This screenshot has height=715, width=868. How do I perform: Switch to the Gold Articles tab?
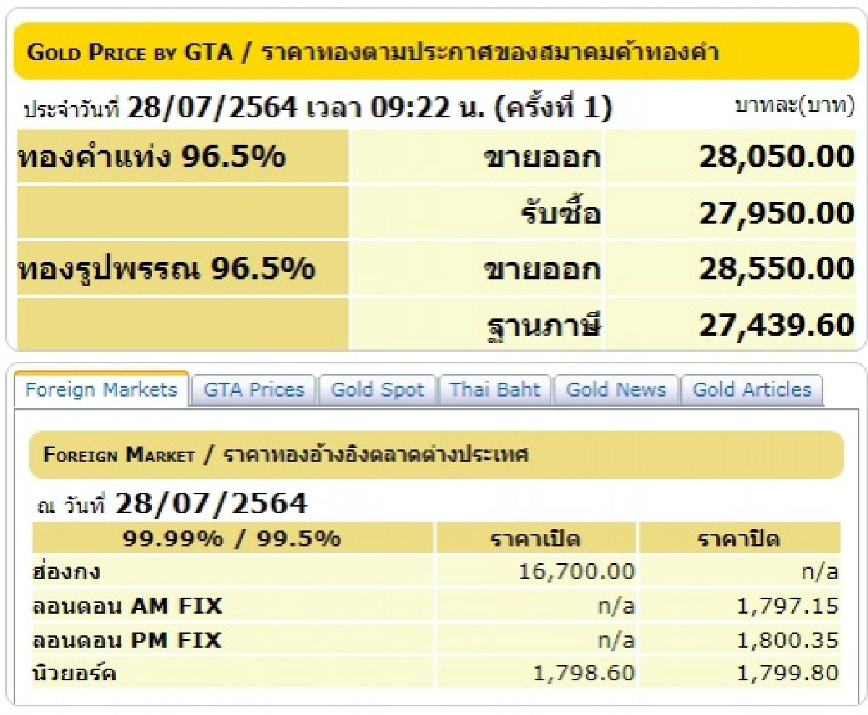[x=752, y=389]
